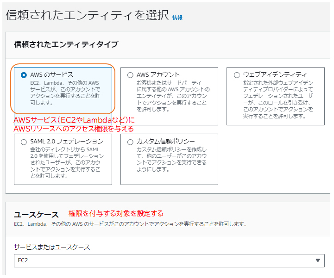Click the AWS のサービス card description text
The height and width of the screenshot is (278, 334).
tap(66, 93)
